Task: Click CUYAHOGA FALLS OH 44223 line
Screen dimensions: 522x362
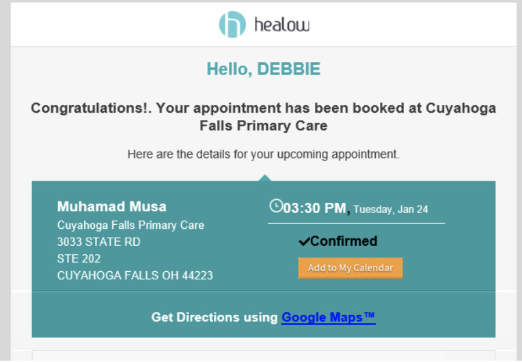Action: pyautogui.click(x=135, y=275)
